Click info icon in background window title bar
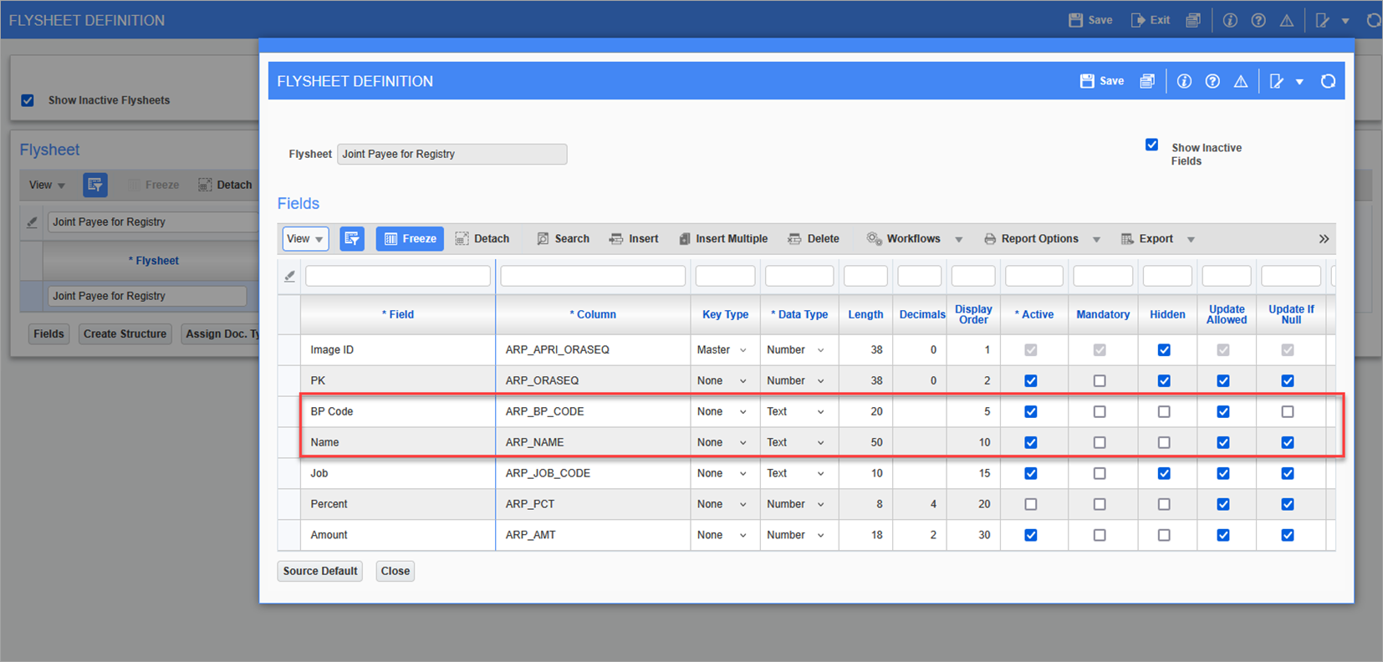Image resolution: width=1383 pixels, height=662 pixels. tap(1230, 20)
